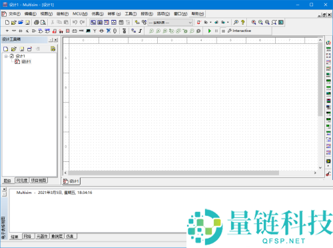Screen dimensions: 333x248
Task: Zoom out of the schematic sheet
Action: pyautogui.click(x=260, y=22)
